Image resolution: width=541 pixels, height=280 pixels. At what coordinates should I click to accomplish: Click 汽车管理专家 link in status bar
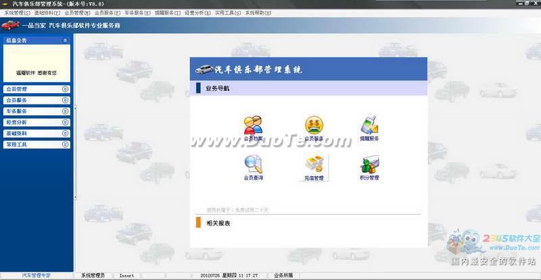point(37,275)
